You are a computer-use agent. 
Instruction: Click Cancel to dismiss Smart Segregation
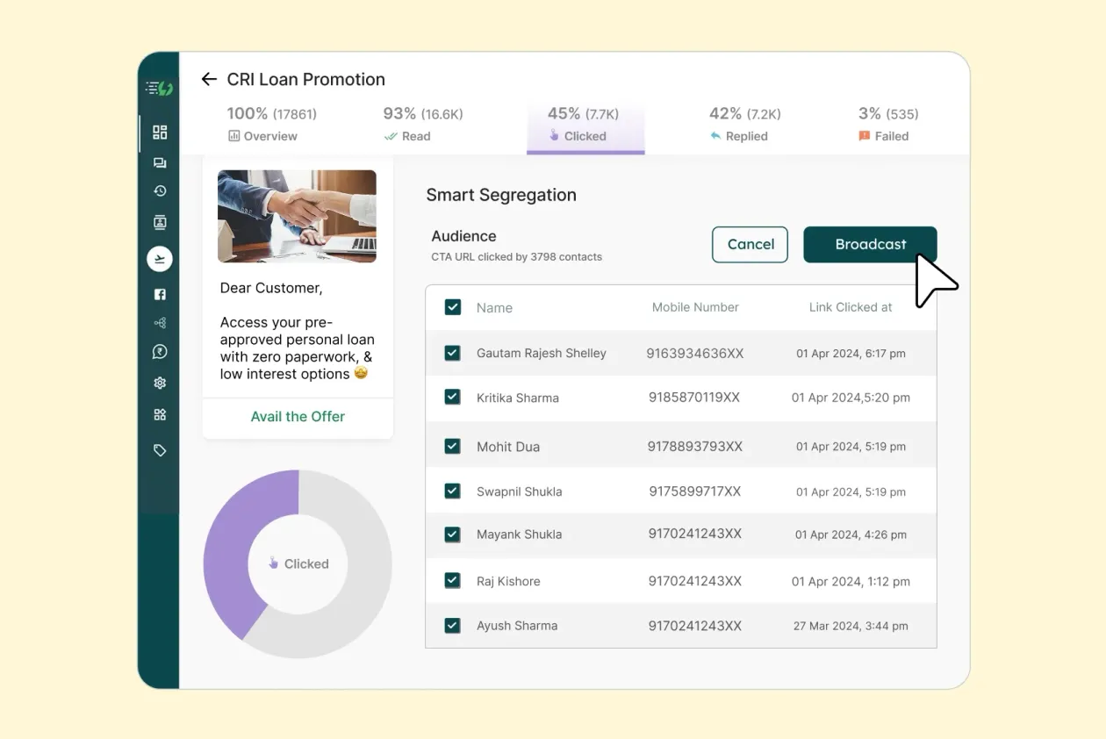[750, 244]
